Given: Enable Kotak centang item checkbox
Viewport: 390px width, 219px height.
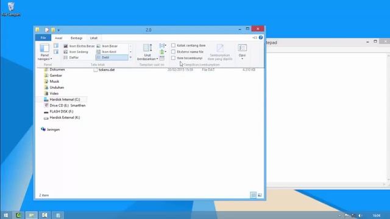Looking at the screenshot, I should 173,46.
